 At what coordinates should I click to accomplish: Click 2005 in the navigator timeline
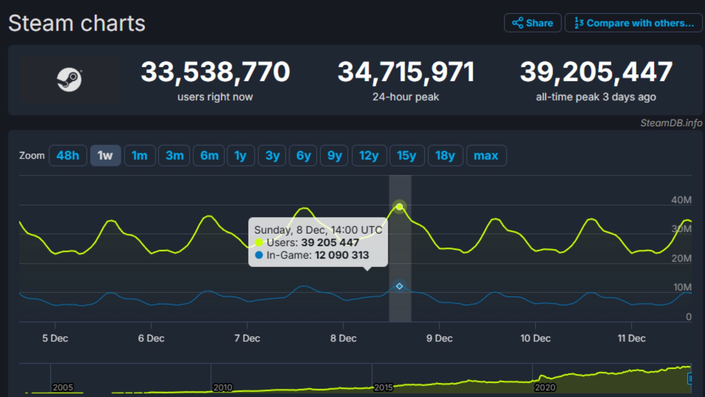click(63, 387)
